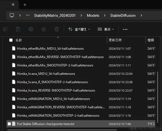Viewport: 162px width, 131px height.
Task: Click the Paste clipboard icon
Action: click(x=18, y=29)
